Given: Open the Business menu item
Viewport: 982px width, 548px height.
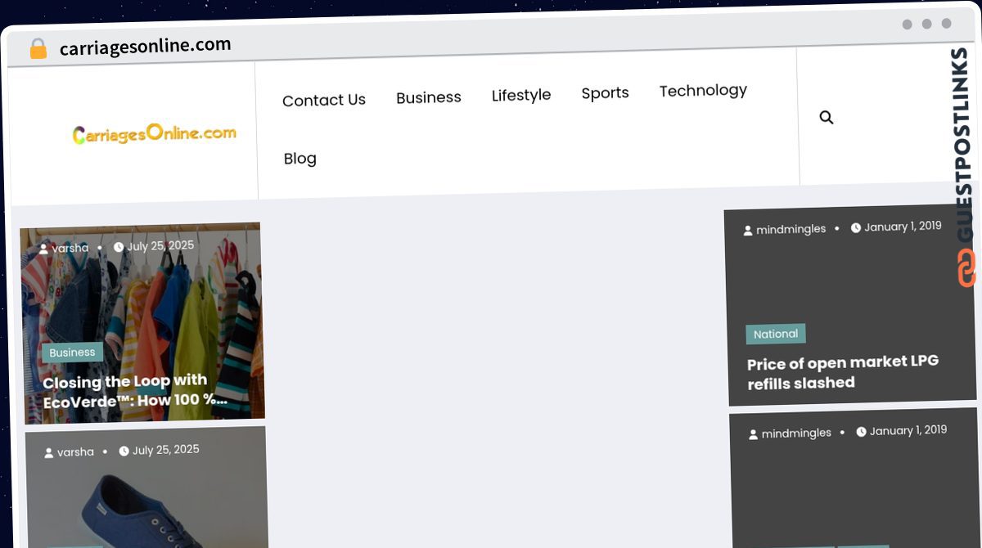Looking at the screenshot, I should pyautogui.click(x=429, y=97).
